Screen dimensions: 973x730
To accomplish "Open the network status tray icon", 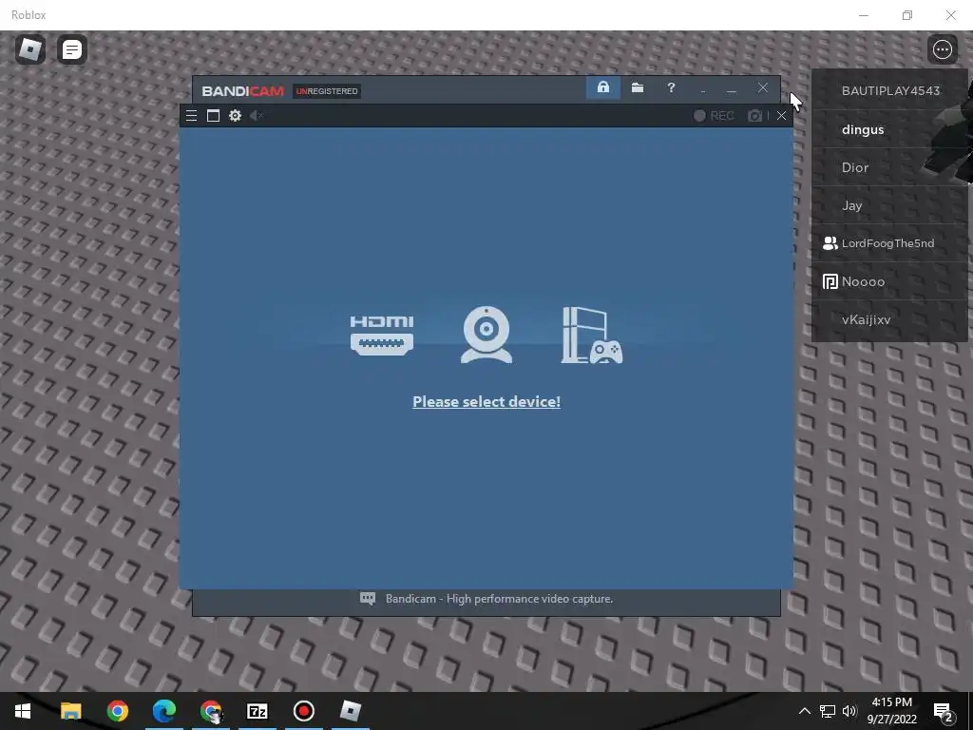I will tap(828, 711).
